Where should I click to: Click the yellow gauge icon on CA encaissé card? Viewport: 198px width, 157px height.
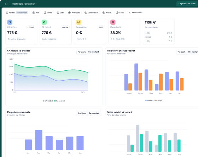pos(78,22)
